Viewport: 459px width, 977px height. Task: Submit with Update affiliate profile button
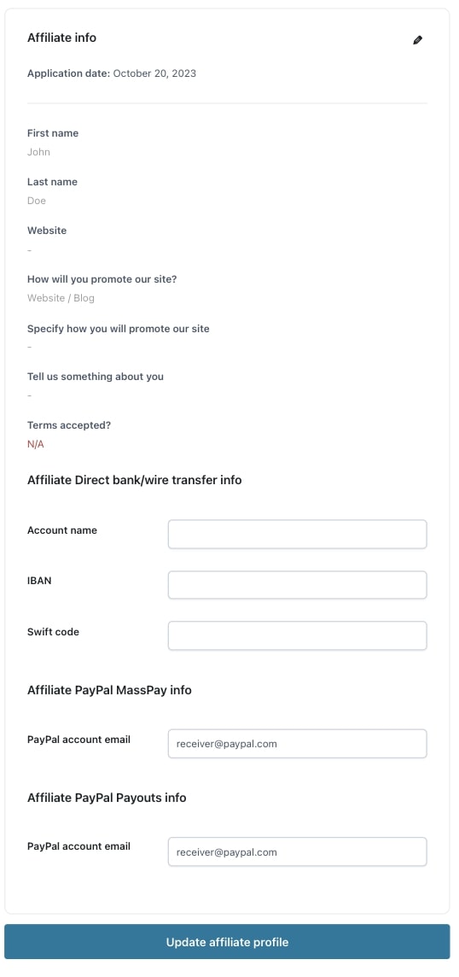(x=227, y=941)
